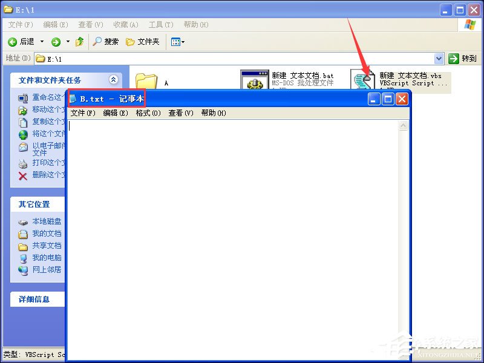Open Explorer 编辑(E) menu

pos(56,25)
